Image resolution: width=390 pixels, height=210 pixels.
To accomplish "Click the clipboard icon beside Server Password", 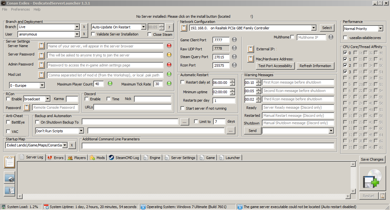I will pos(42,55).
